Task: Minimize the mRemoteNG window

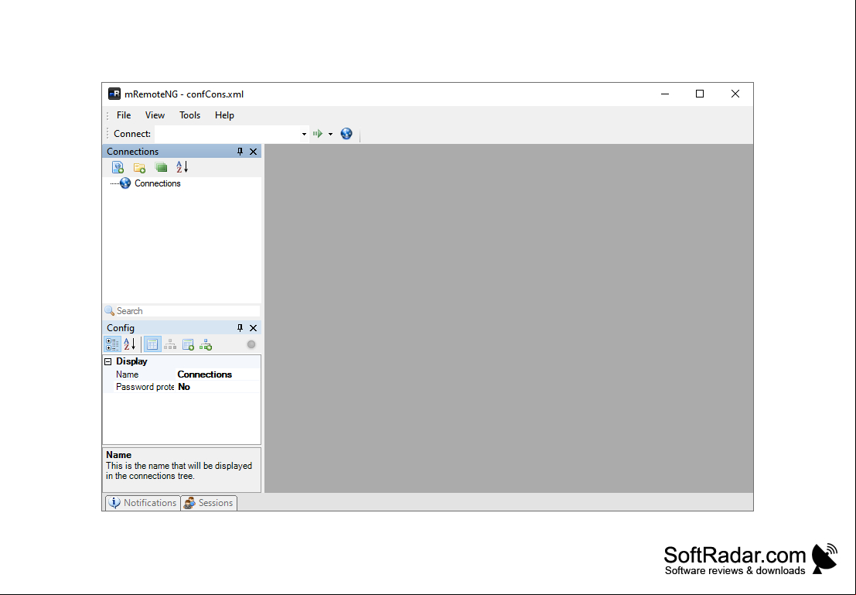Action: coord(665,94)
